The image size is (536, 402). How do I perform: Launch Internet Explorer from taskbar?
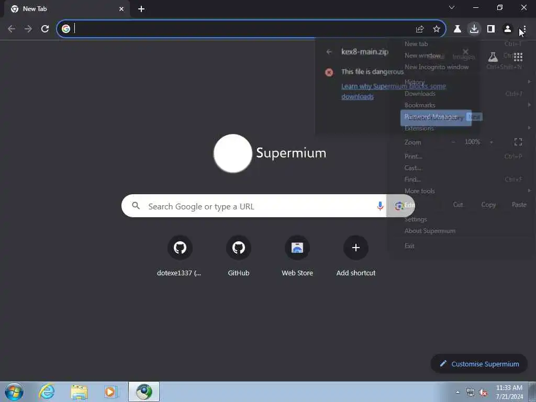click(x=46, y=392)
